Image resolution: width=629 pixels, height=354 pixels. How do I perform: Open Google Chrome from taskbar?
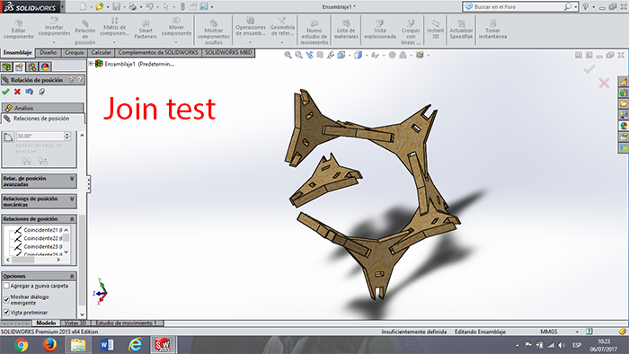(22, 344)
